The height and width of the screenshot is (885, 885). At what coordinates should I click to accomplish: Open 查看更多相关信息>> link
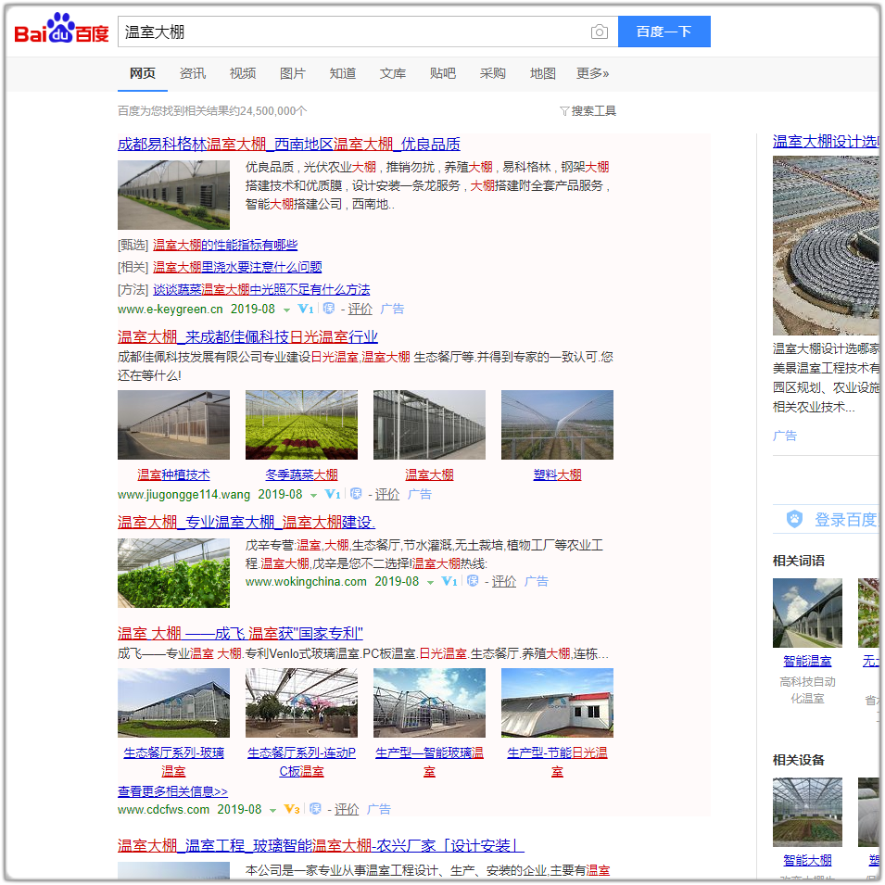pyautogui.click(x=172, y=791)
